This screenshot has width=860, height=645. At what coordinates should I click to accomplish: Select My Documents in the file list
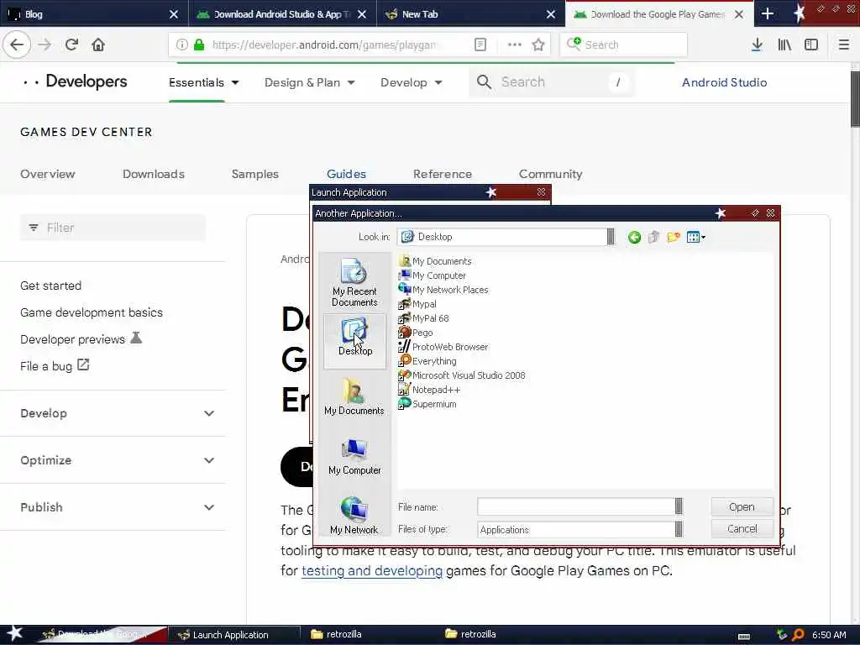pos(436,261)
